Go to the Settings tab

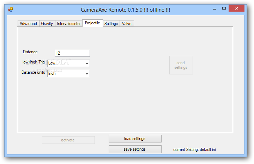click(111, 24)
